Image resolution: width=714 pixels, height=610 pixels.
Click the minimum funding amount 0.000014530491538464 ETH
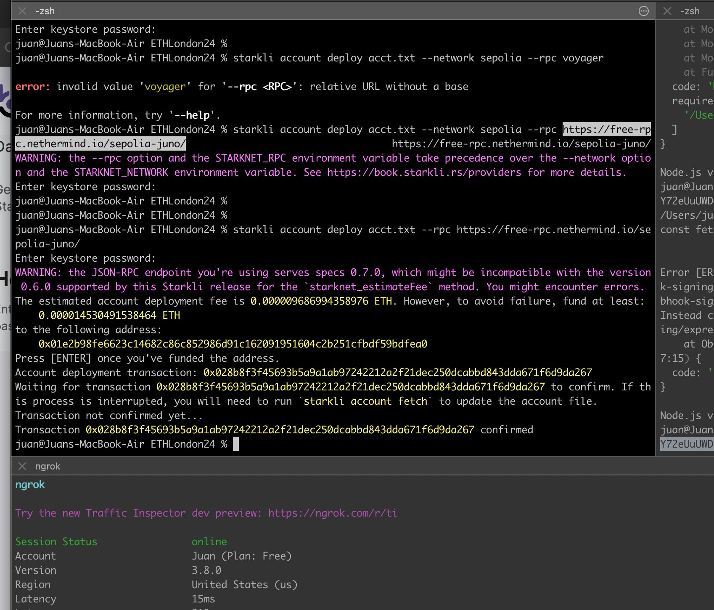coord(109,316)
